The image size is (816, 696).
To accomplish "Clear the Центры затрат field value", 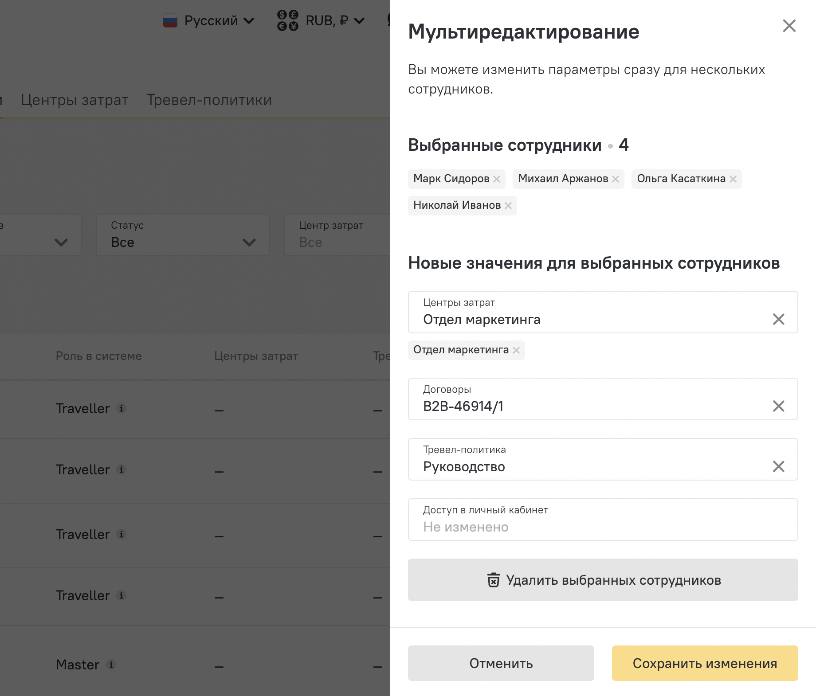I will pyautogui.click(x=778, y=319).
